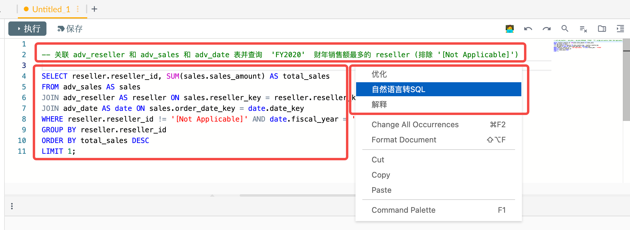Switch to the Untitled_1 tab
630x230 pixels.
51,10
